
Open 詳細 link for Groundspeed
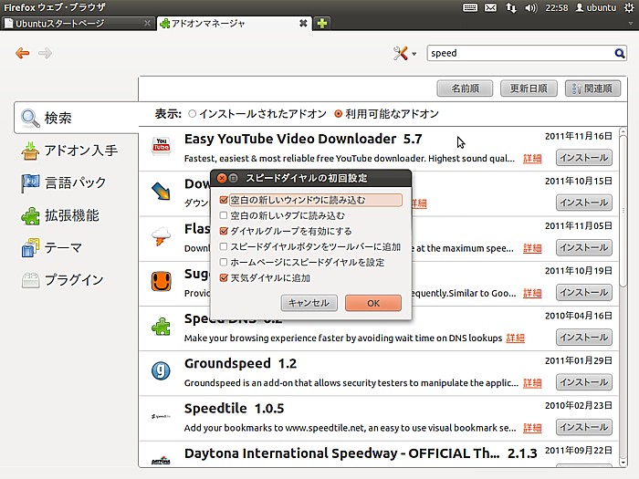pos(532,383)
